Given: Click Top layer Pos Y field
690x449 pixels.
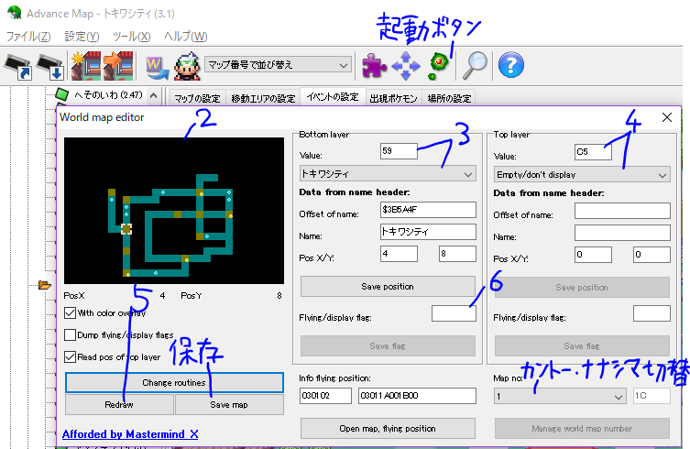Looking at the screenshot, I should click(x=652, y=255).
